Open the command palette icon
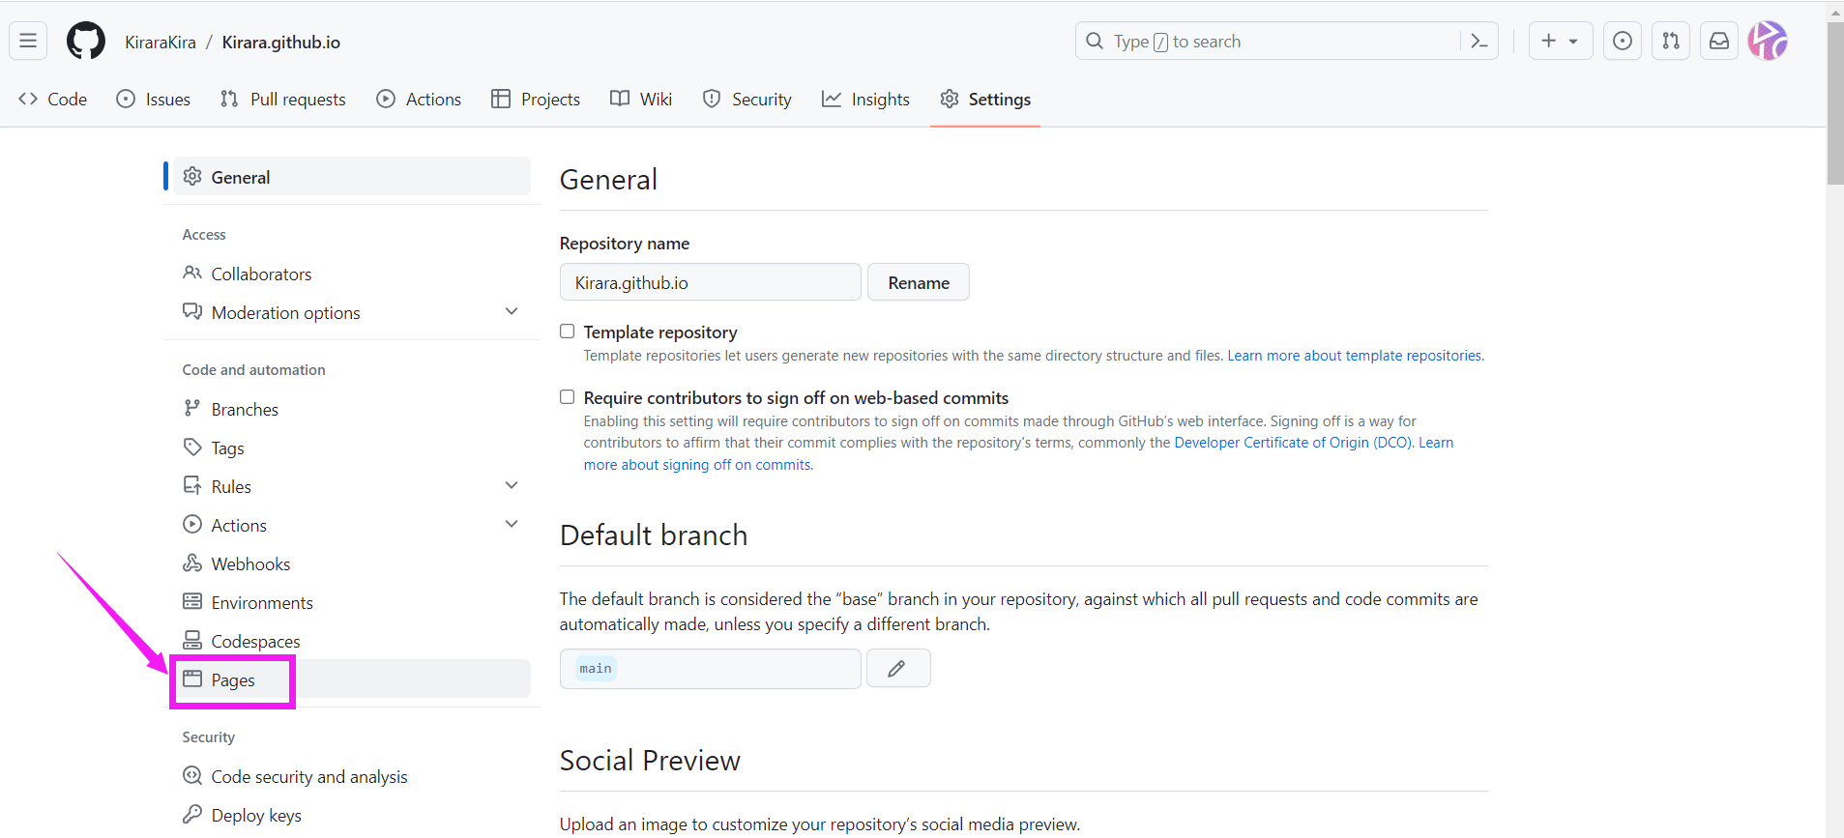This screenshot has height=838, width=1844. pos(1478,41)
